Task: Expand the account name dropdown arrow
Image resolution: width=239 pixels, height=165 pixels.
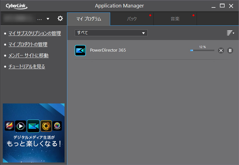Action: click(48, 19)
